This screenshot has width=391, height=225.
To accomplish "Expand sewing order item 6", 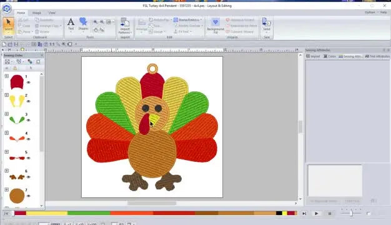I will tap(7, 171).
